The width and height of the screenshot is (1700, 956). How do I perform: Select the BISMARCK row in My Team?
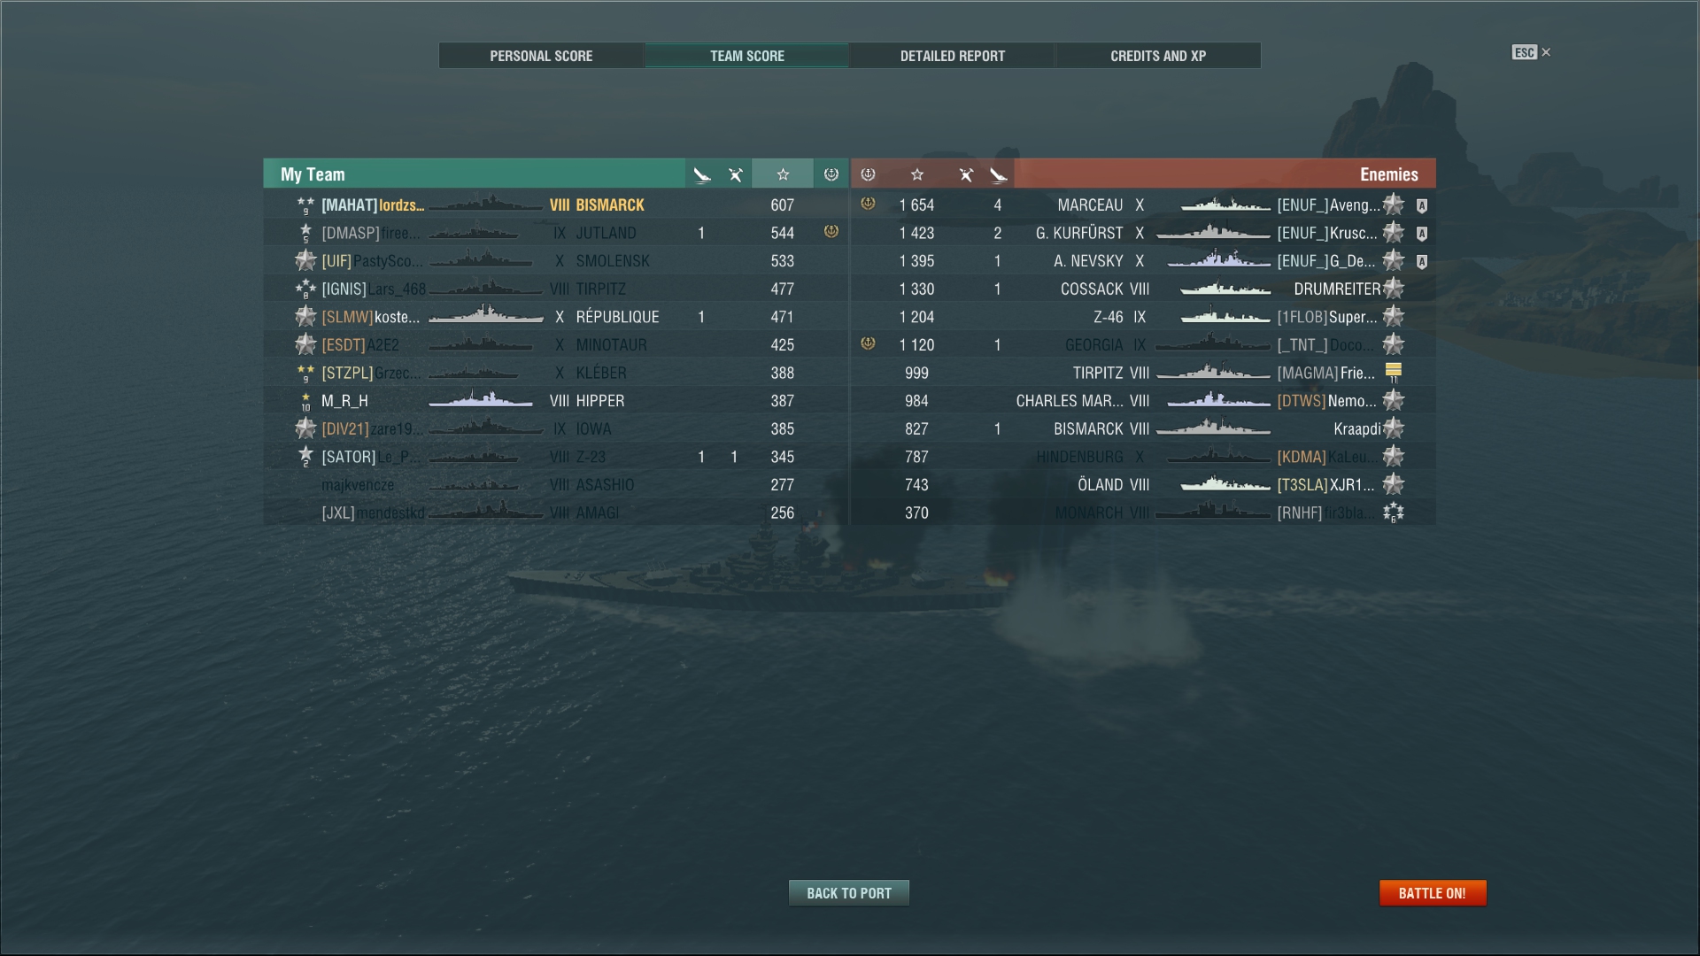(x=556, y=204)
